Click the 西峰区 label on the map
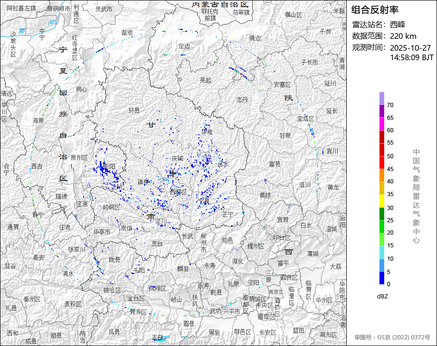The height and width of the screenshot is (346, 437). pyautogui.click(x=179, y=192)
